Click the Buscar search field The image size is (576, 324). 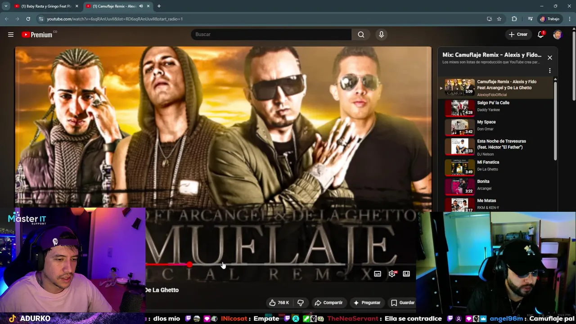[271, 35]
